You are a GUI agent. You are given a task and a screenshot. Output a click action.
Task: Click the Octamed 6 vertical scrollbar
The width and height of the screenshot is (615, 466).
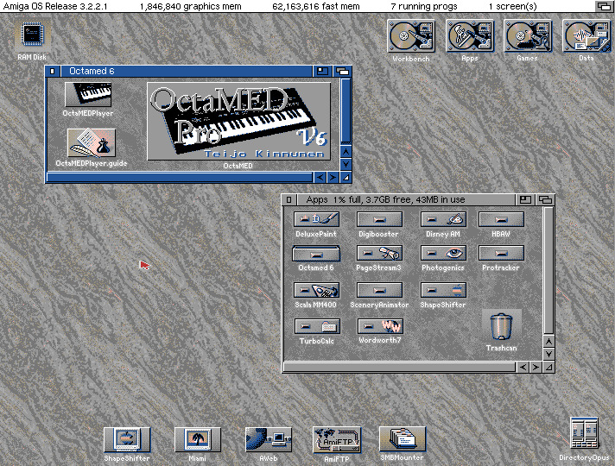[x=346, y=111]
